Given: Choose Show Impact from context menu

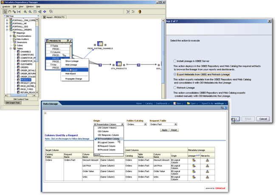Looking at the screenshot, I should (75, 70).
